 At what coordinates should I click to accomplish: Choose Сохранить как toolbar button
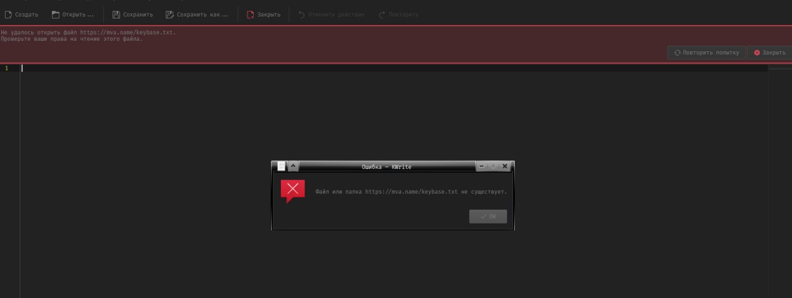click(x=197, y=14)
